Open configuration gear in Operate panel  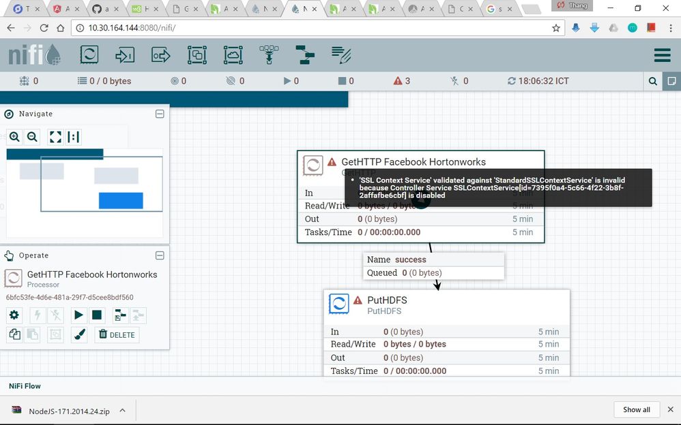[14, 315]
